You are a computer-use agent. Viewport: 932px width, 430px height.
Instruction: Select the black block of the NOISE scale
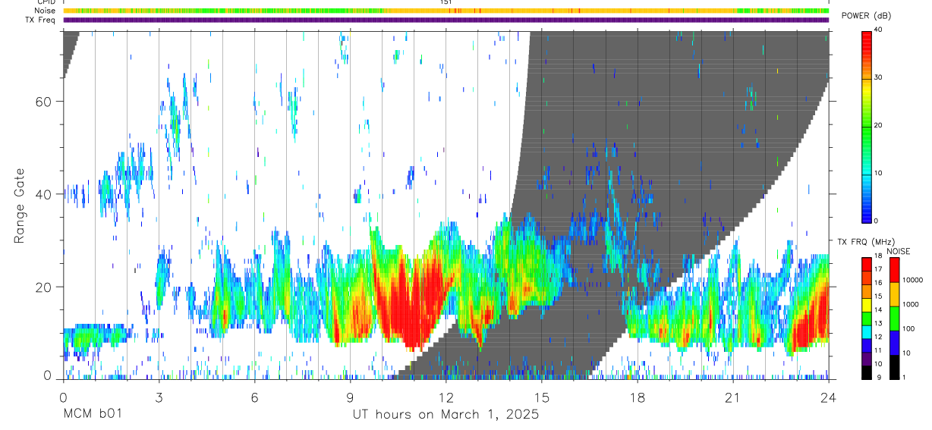pos(895,366)
